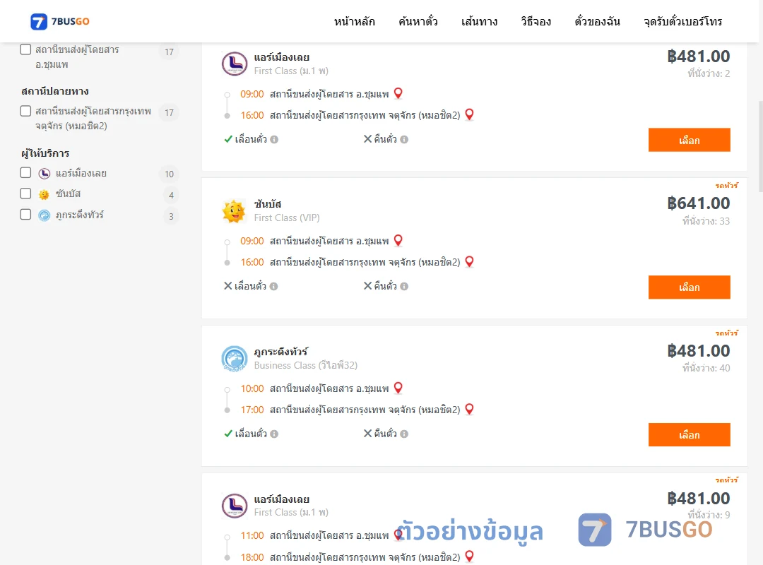Show คืนตั๋ว info icon on ภูกระดึงทัวร์ card

(404, 434)
